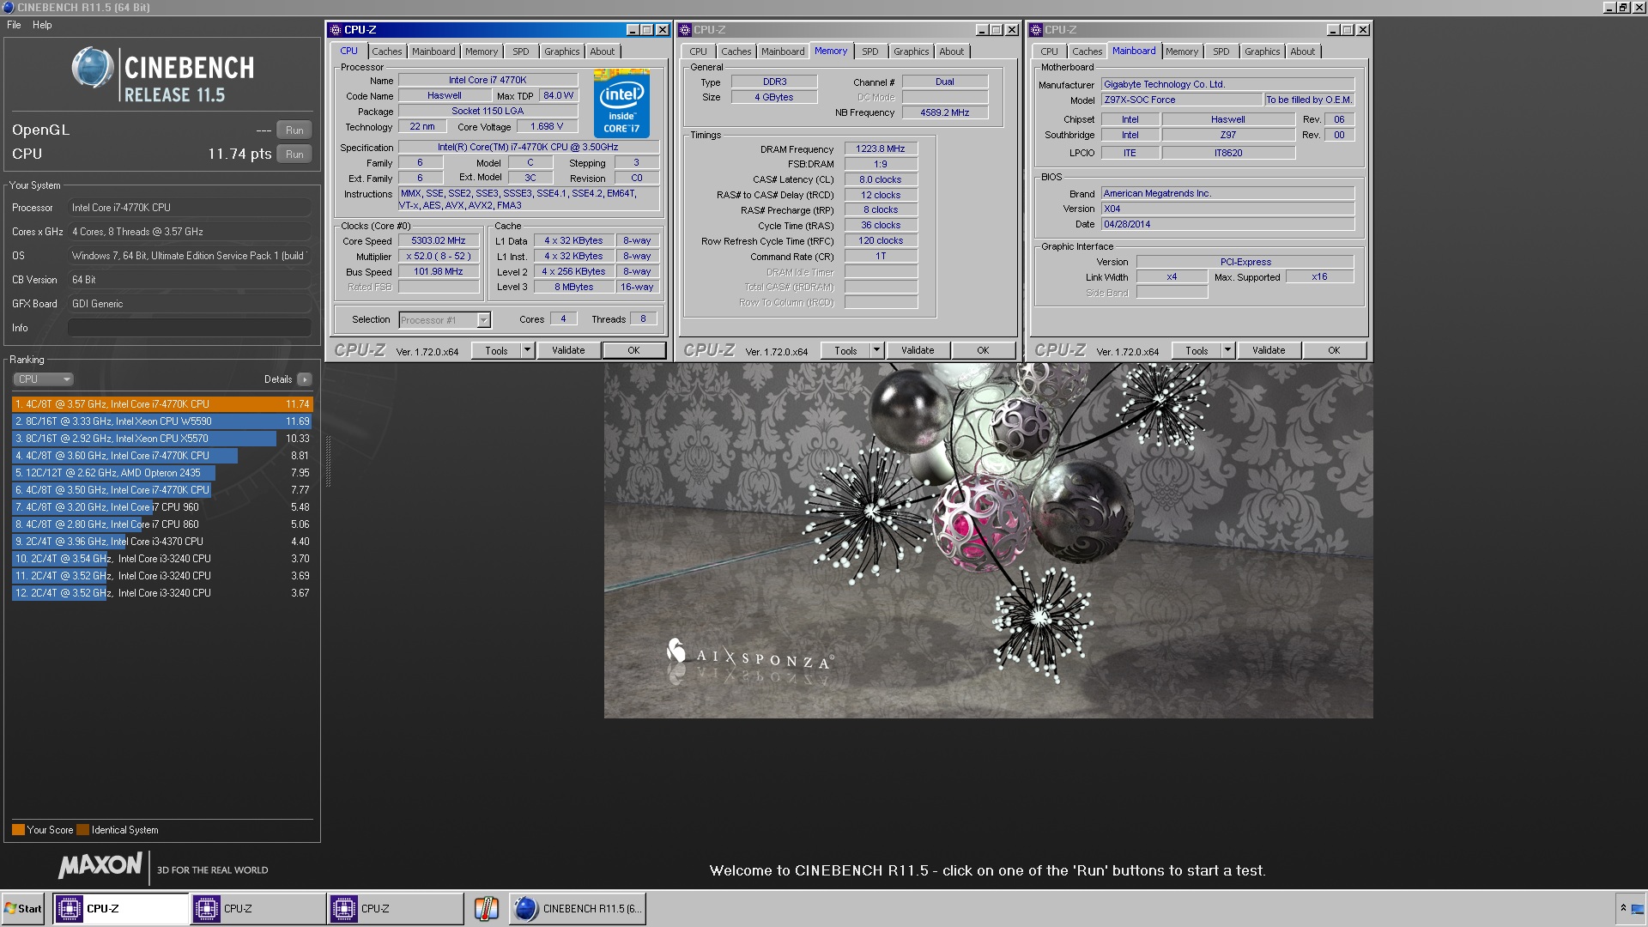Activate first CPU-Z taskbar button
This screenshot has height=927, width=1648.
(121, 908)
